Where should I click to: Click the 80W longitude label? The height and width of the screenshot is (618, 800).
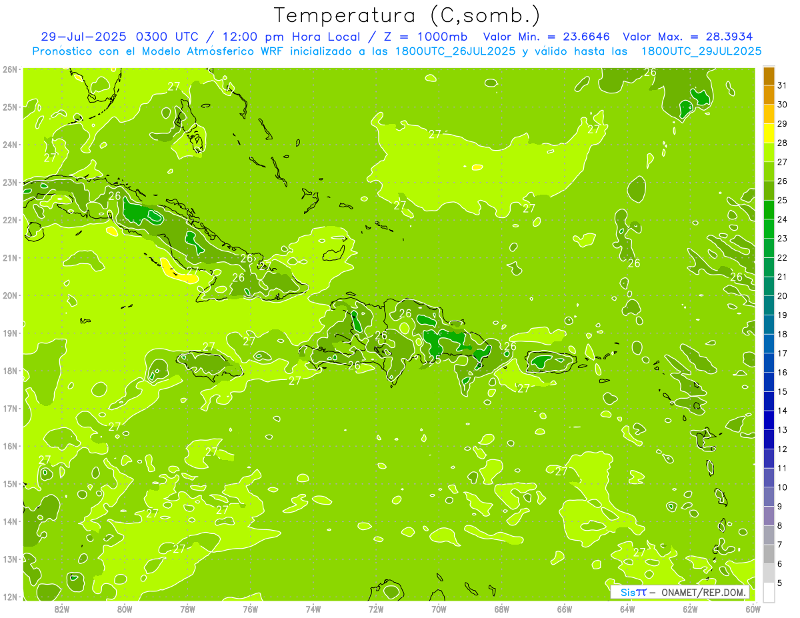click(x=125, y=609)
